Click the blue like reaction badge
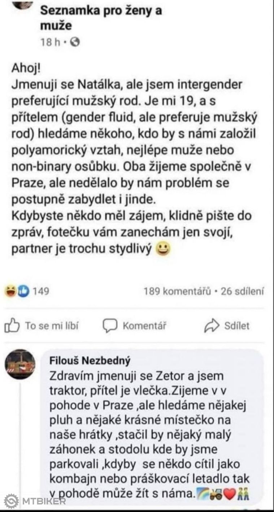 click(22, 291)
